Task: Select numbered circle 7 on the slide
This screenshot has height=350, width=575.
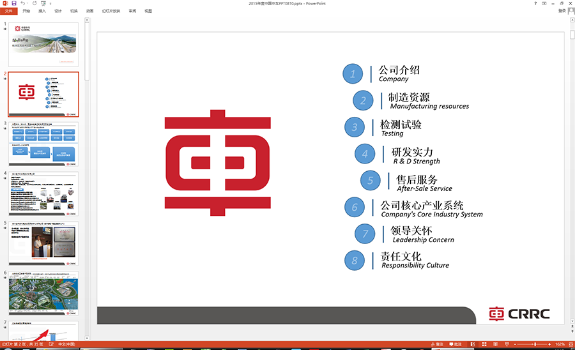Action: (x=365, y=234)
